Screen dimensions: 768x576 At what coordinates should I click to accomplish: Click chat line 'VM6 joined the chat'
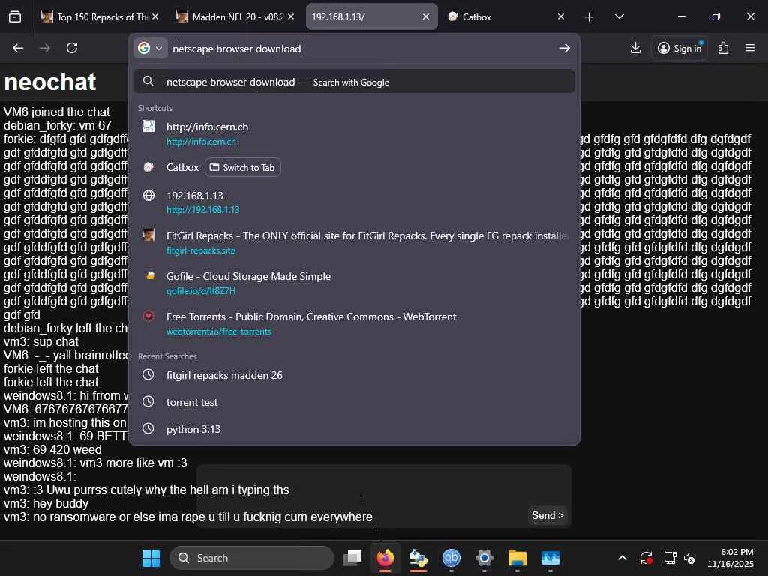pyautogui.click(x=57, y=112)
